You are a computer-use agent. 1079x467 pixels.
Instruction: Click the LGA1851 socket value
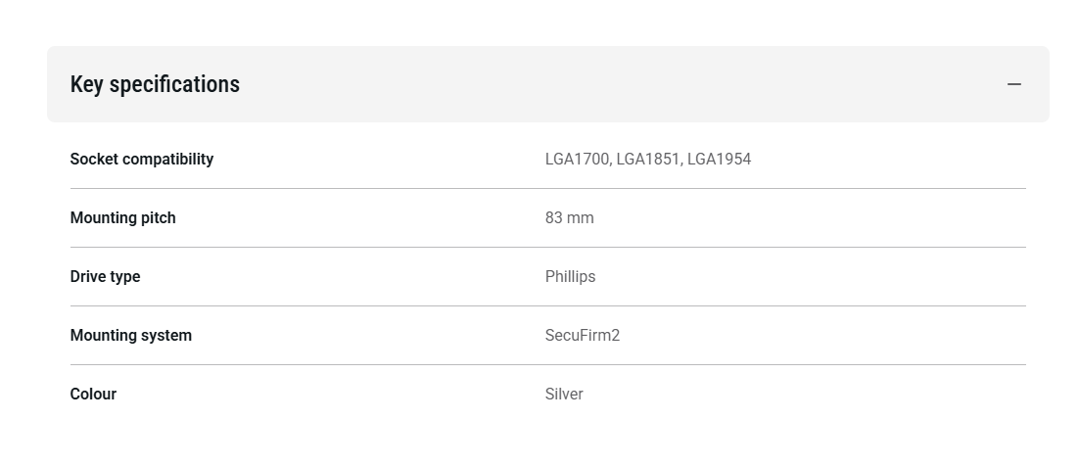click(x=647, y=159)
